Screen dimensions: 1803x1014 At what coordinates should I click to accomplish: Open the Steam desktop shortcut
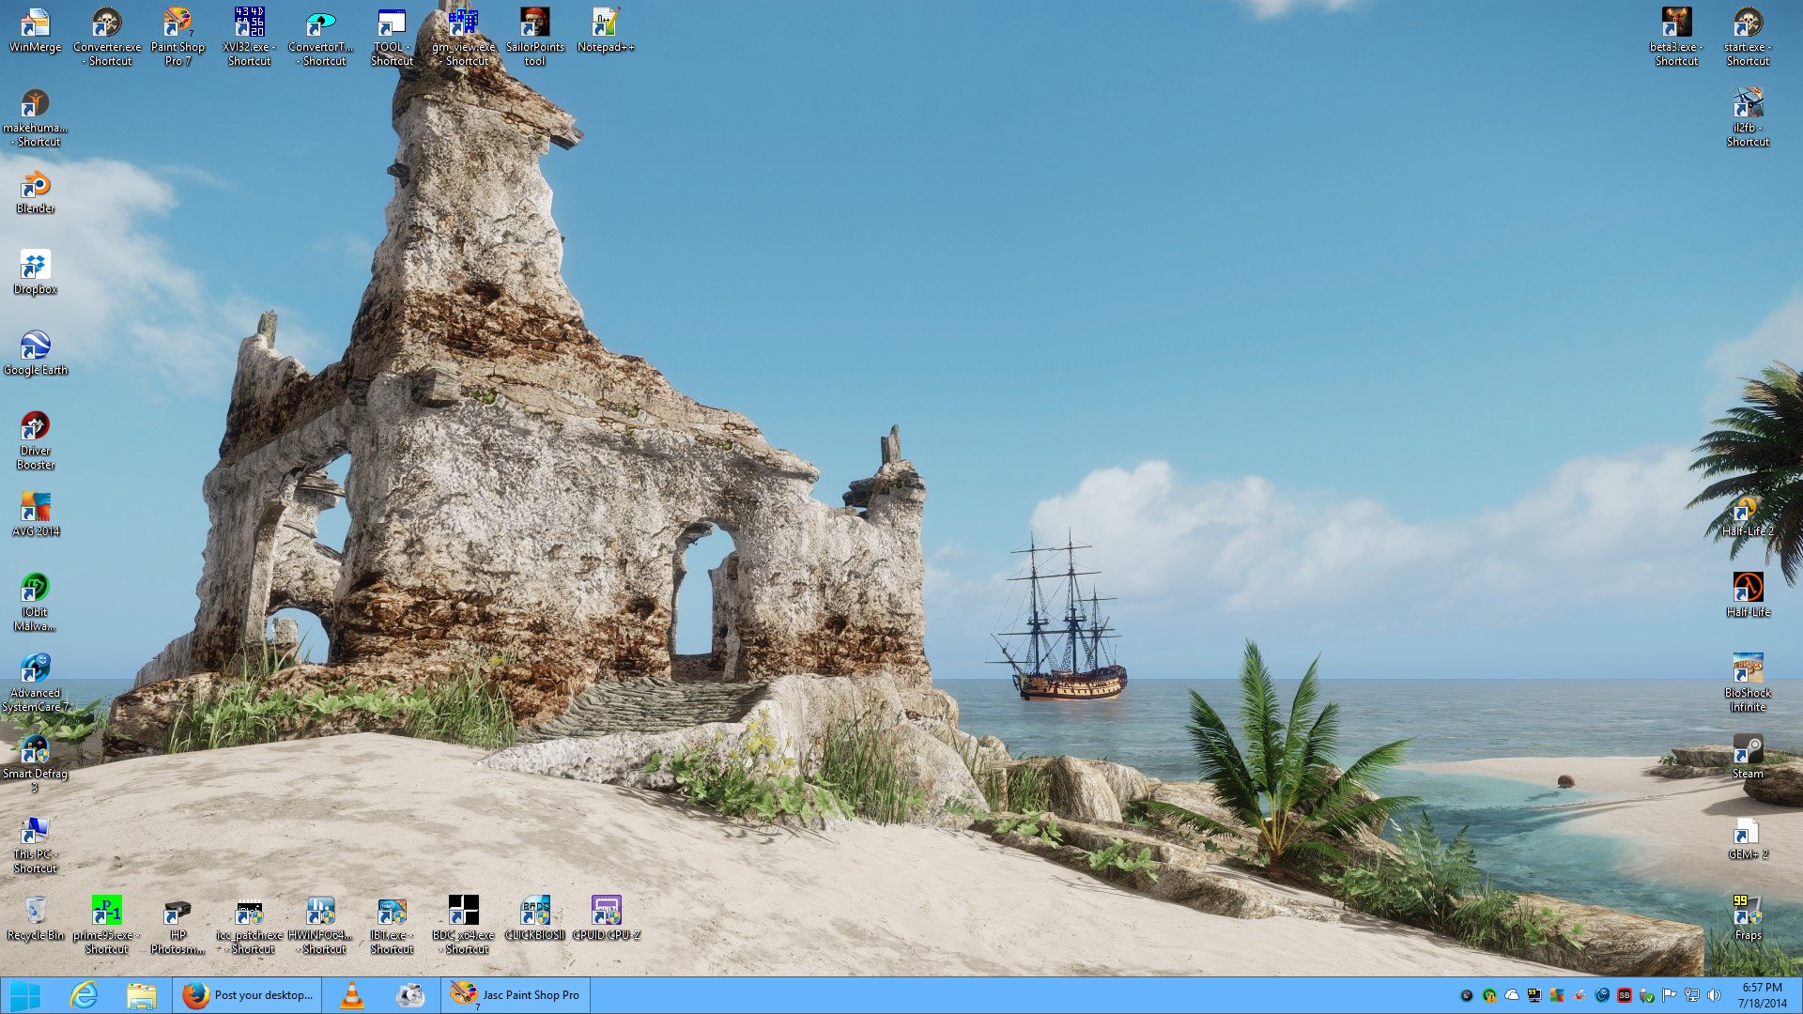point(1748,758)
